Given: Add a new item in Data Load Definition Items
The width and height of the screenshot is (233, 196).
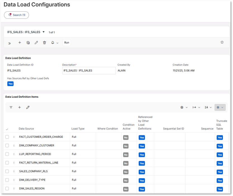Looking at the screenshot, I should [x=20, y=107].
